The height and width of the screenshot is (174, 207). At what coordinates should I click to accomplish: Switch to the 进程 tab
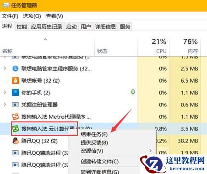tap(7, 26)
